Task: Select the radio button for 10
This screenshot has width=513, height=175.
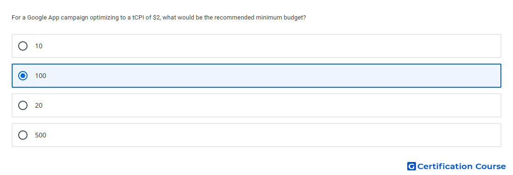Action: pos(23,46)
